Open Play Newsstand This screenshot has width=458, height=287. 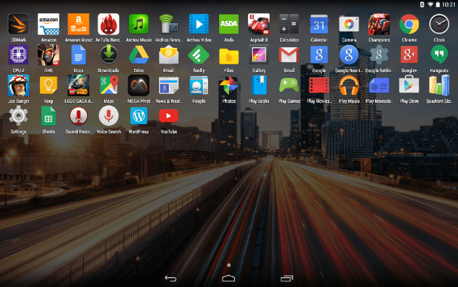[379, 85]
